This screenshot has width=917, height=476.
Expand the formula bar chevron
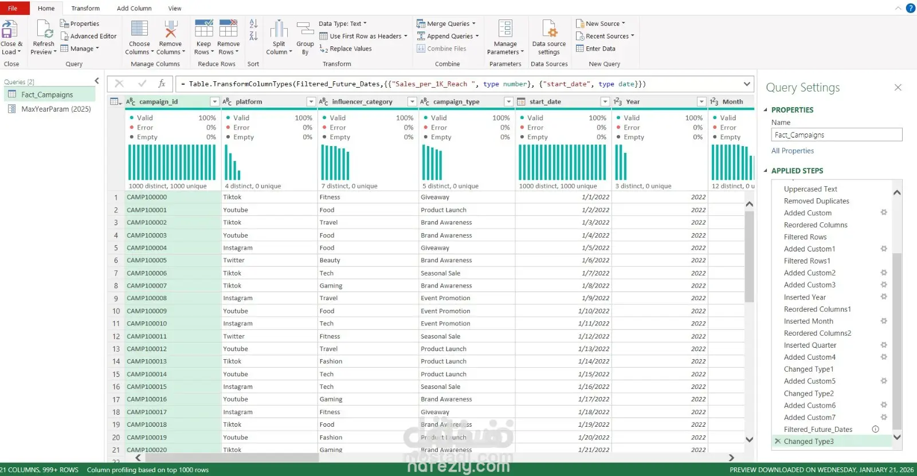tap(747, 84)
